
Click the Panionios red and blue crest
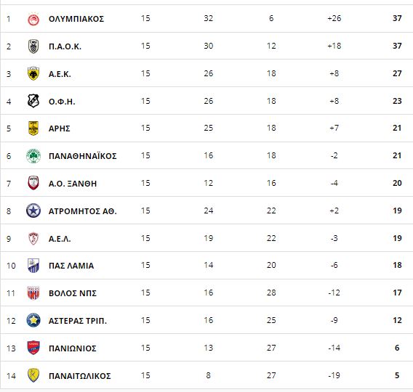coord(33,348)
